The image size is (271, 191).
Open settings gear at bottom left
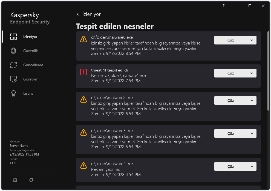[x=15, y=180]
